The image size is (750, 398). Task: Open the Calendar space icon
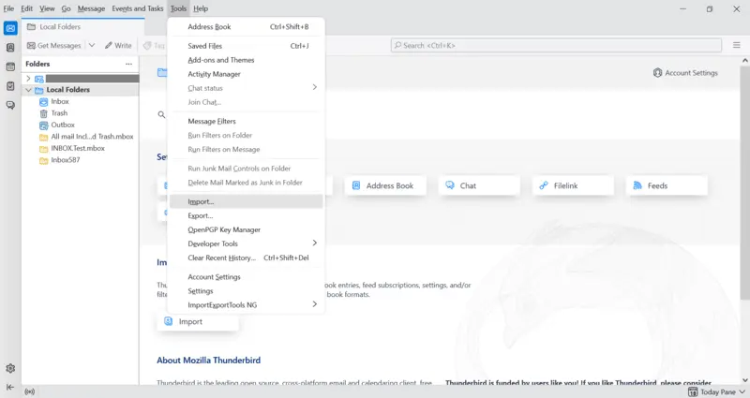point(10,66)
